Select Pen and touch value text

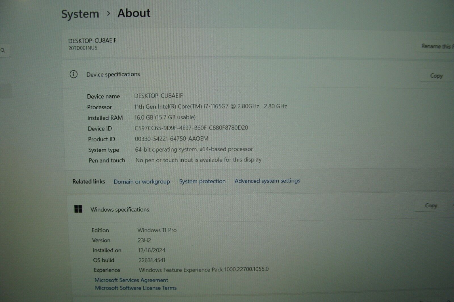[198, 160]
